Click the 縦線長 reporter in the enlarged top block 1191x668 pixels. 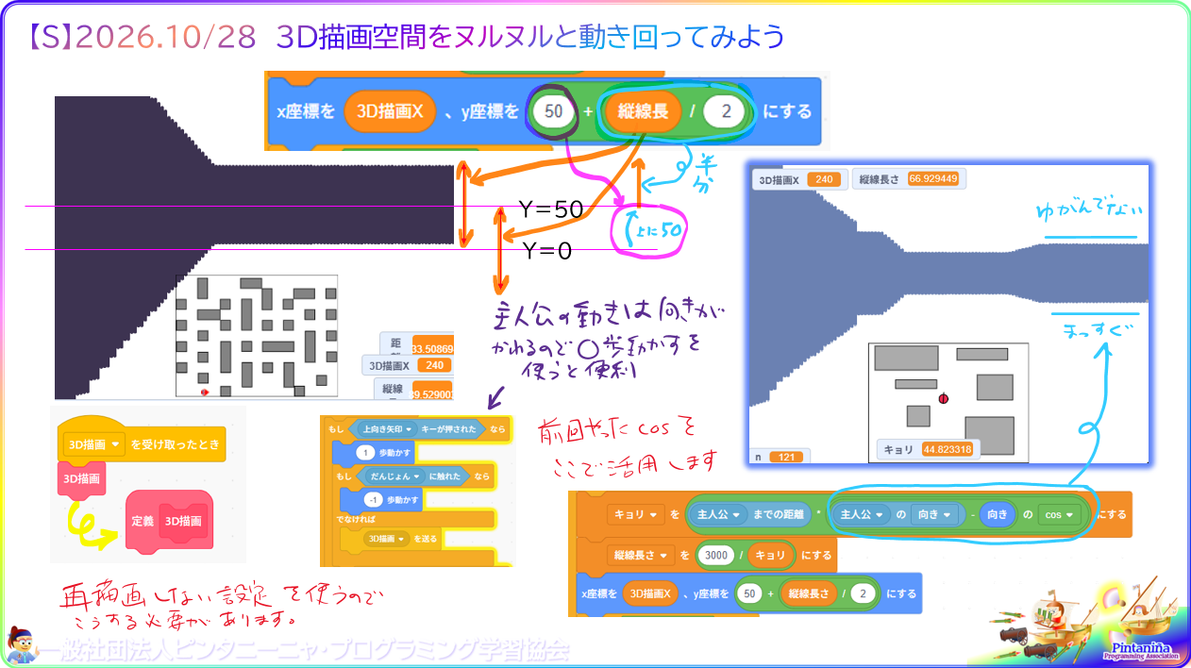644,111
